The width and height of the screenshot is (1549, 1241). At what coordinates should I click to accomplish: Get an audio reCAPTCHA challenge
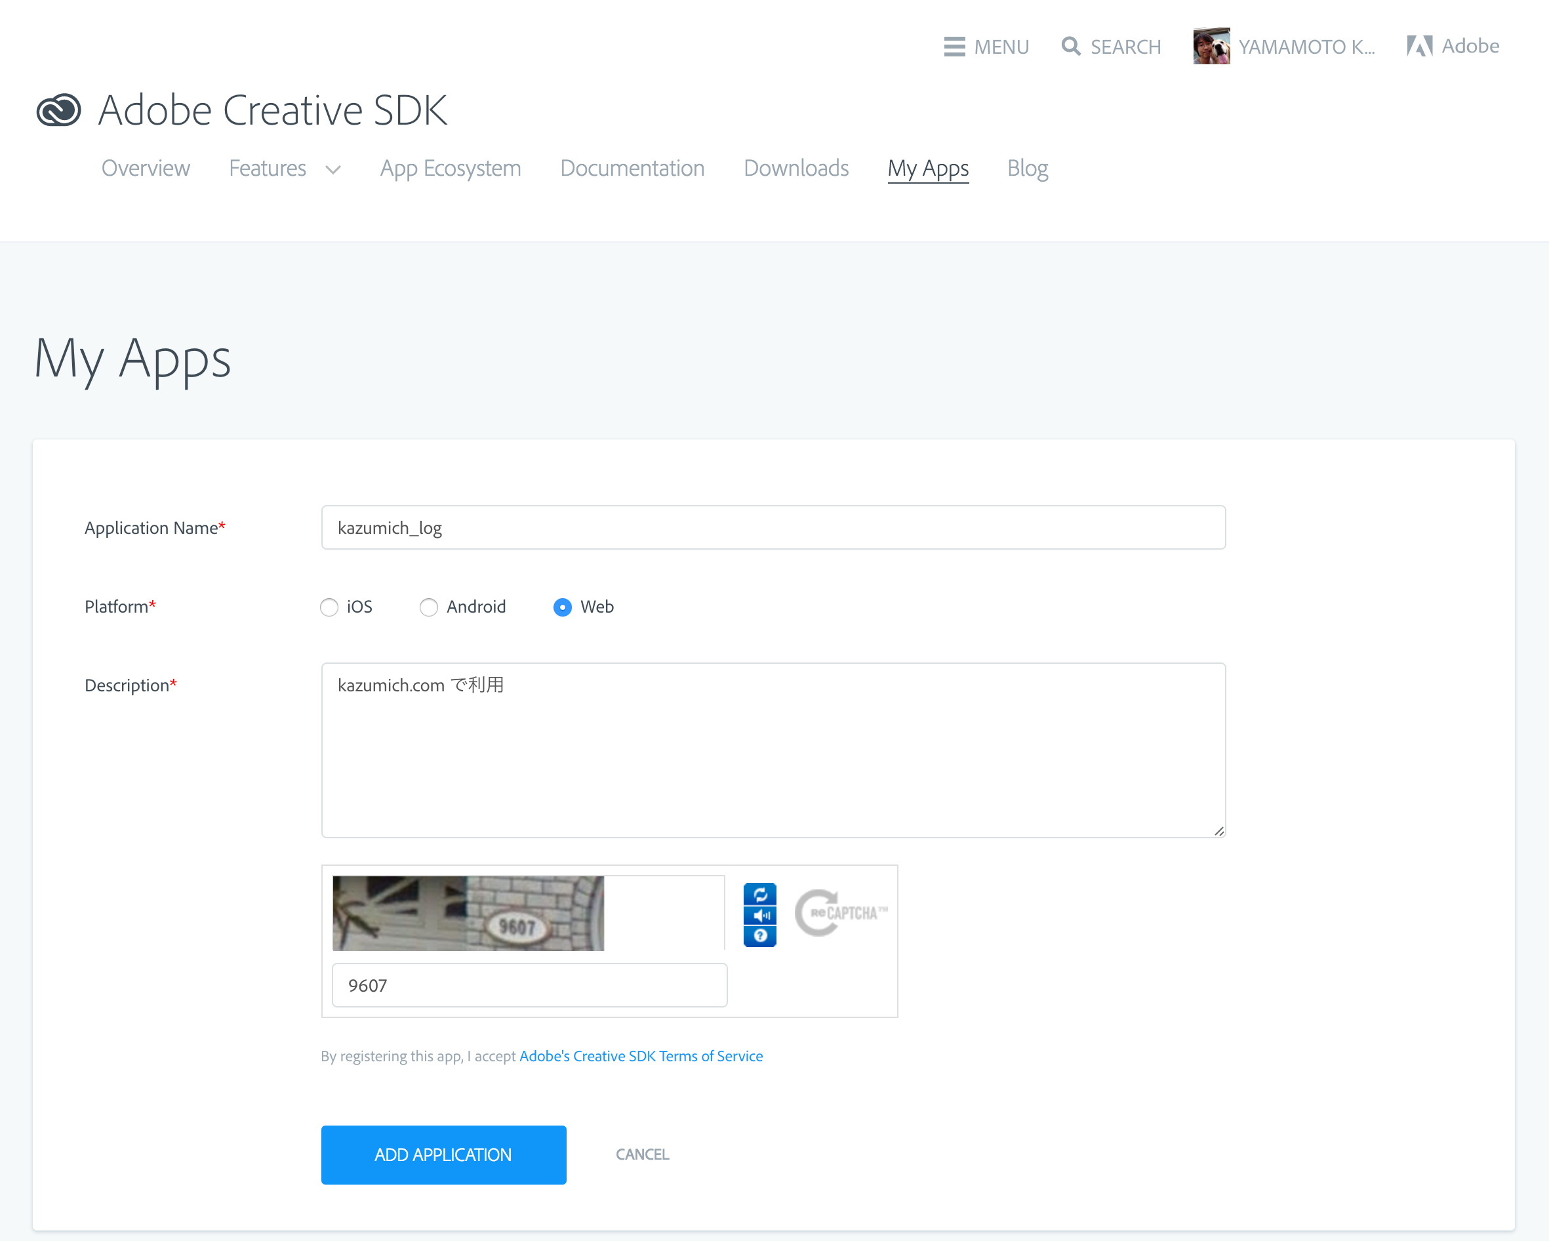(x=760, y=916)
